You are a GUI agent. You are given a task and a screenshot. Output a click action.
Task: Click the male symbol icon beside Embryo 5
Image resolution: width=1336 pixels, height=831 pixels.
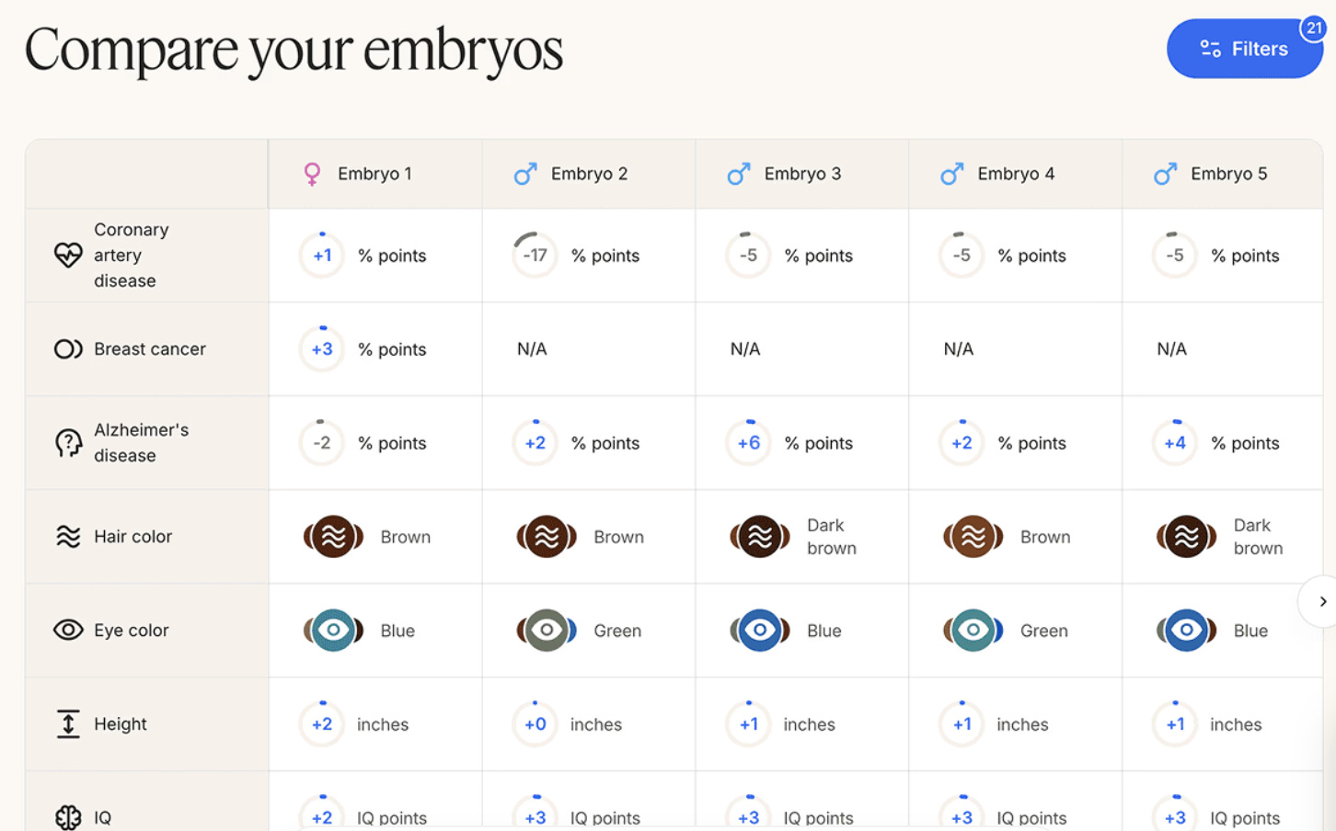1166,174
